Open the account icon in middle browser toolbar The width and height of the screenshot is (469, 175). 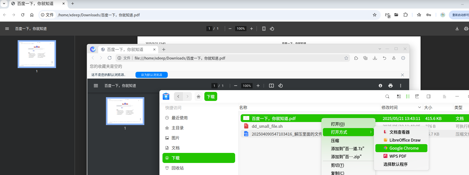[394, 58]
